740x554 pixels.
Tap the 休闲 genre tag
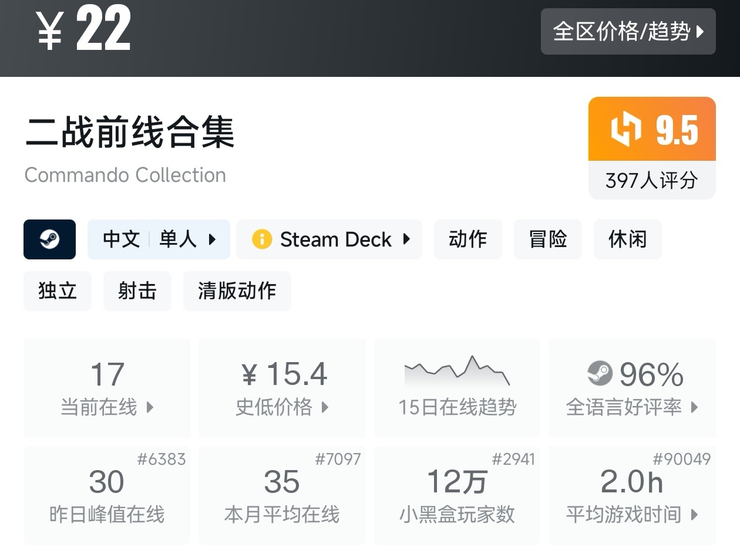627,239
